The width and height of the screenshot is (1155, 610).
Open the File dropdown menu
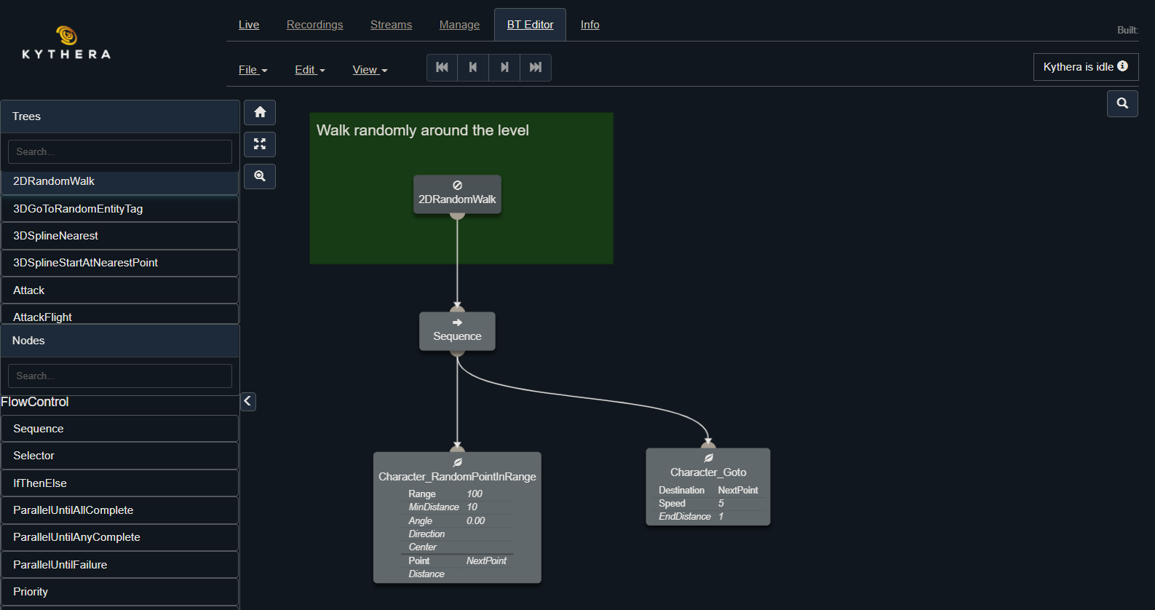(253, 70)
